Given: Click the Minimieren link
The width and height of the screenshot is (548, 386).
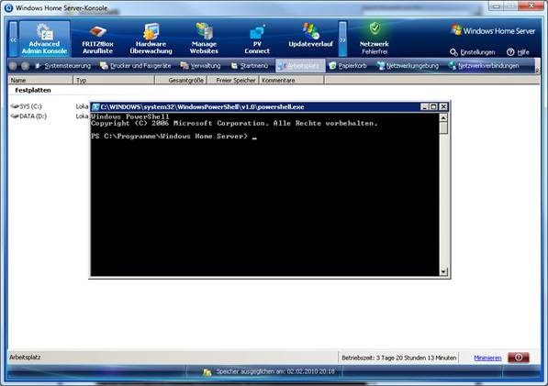Looking at the screenshot, I should [x=487, y=358].
